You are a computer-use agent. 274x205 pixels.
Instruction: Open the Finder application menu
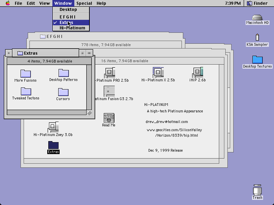click(x=257, y=3)
